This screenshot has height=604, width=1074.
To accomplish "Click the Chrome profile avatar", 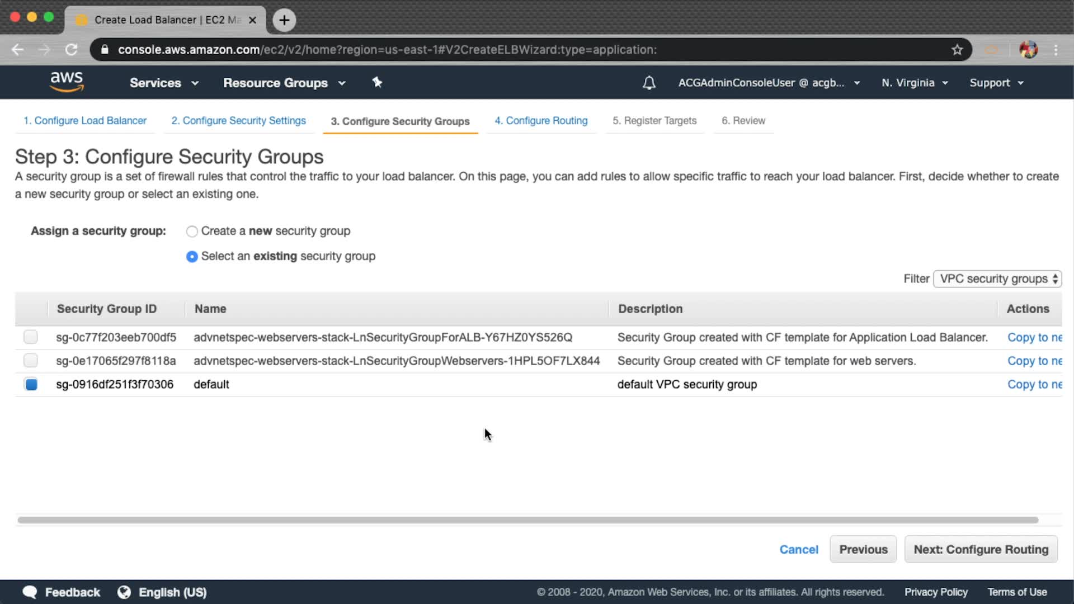I will coord(1028,50).
